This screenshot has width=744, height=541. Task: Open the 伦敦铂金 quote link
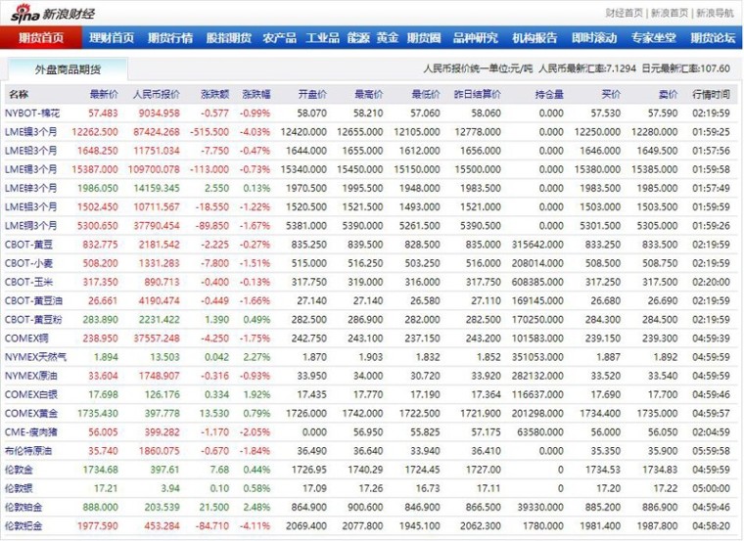(23, 508)
